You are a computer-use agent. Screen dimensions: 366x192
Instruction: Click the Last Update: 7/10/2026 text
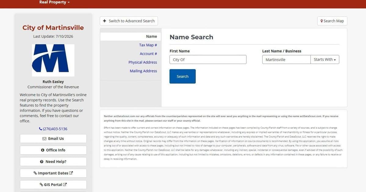tap(53, 37)
